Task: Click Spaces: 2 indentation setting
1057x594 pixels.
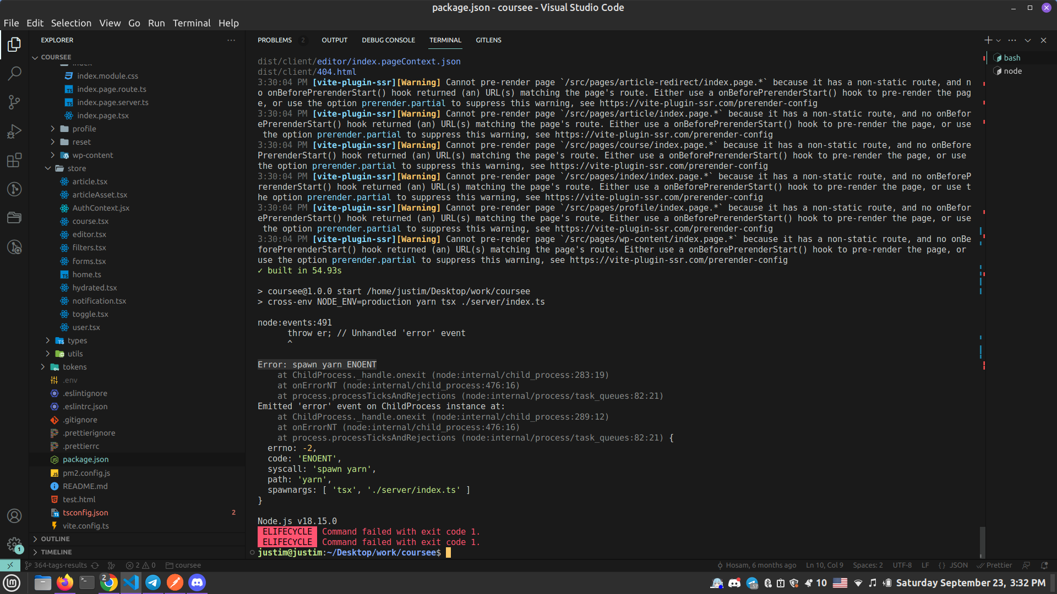Action: pyautogui.click(x=868, y=565)
